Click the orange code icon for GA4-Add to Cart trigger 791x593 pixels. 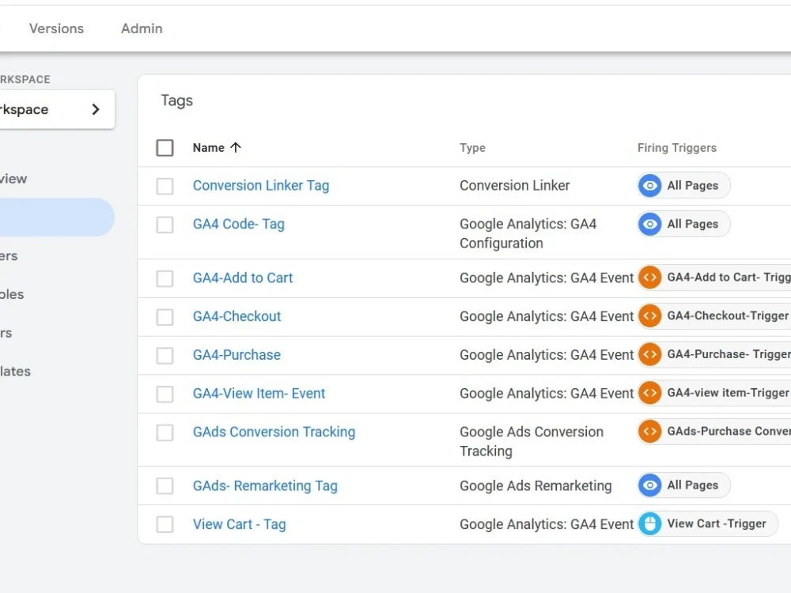[x=649, y=278]
